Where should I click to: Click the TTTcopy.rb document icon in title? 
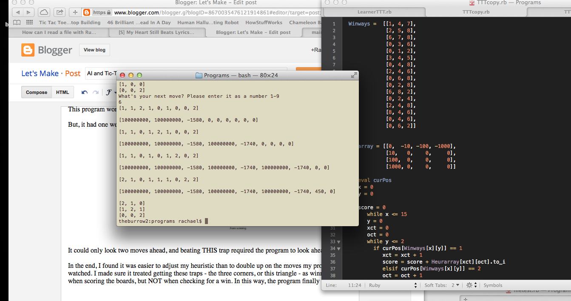point(472,3)
